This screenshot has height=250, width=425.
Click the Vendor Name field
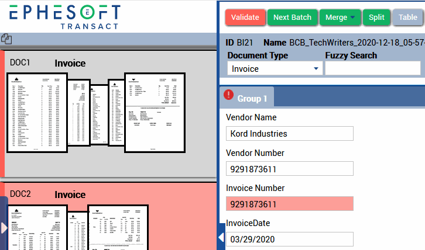[289, 133]
